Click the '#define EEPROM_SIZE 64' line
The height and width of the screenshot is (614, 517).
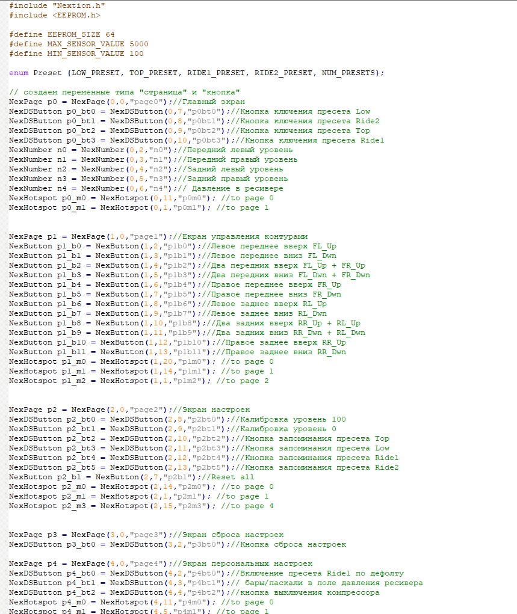(62, 34)
